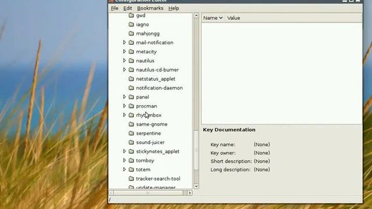Open the Bookmarks menu
This screenshot has width=372, height=209.
[x=150, y=8]
